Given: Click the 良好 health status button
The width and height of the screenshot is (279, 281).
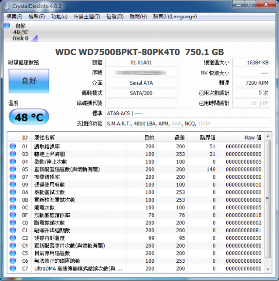Looking at the screenshot, I should pyautogui.click(x=29, y=81).
